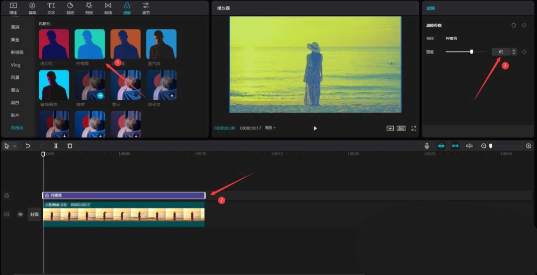Viewport: 537px width, 275px height.
Task: Open the 特效 (Effects) panel icon
Action: [x=89, y=7]
